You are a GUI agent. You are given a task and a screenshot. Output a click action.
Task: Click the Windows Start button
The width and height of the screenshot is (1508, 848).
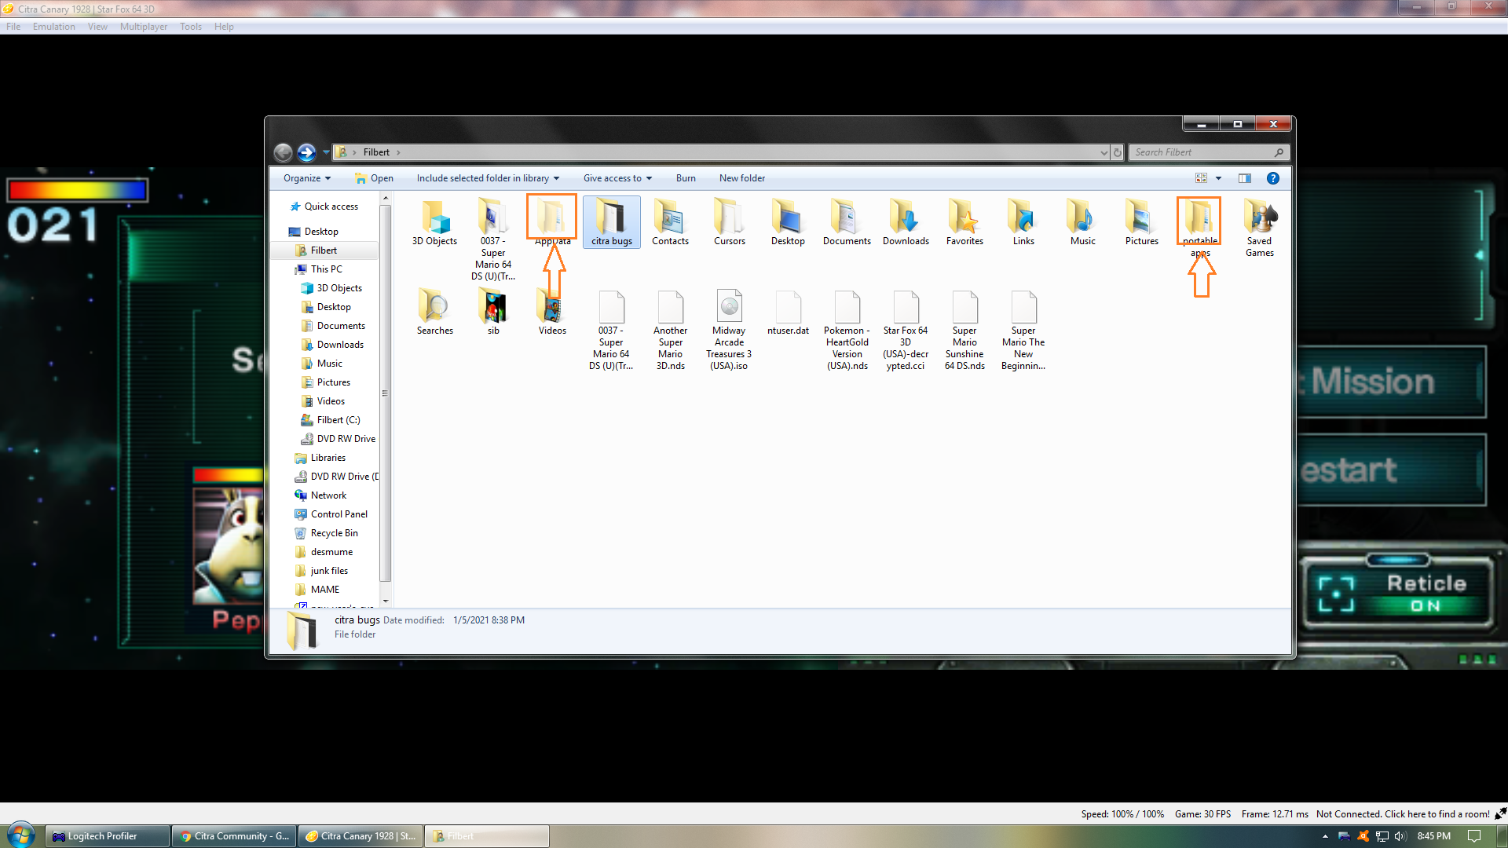click(x=21, y=835)
